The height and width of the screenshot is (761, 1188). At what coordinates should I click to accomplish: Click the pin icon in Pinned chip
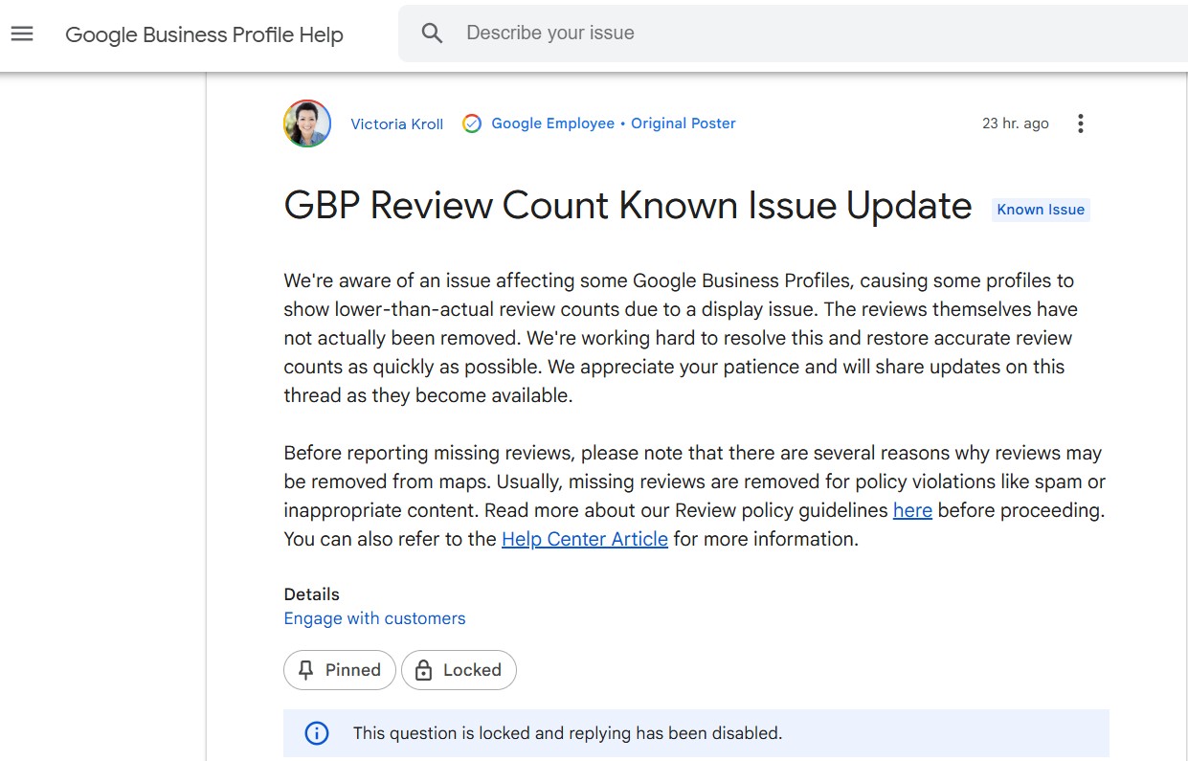[306, 670]
